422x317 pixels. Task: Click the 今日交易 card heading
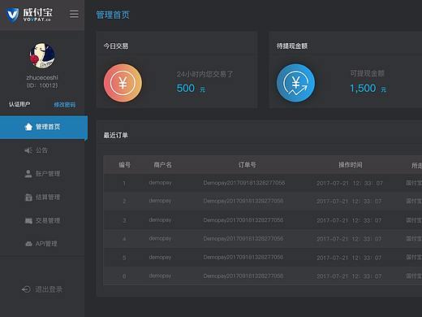(x=116, y=46)
